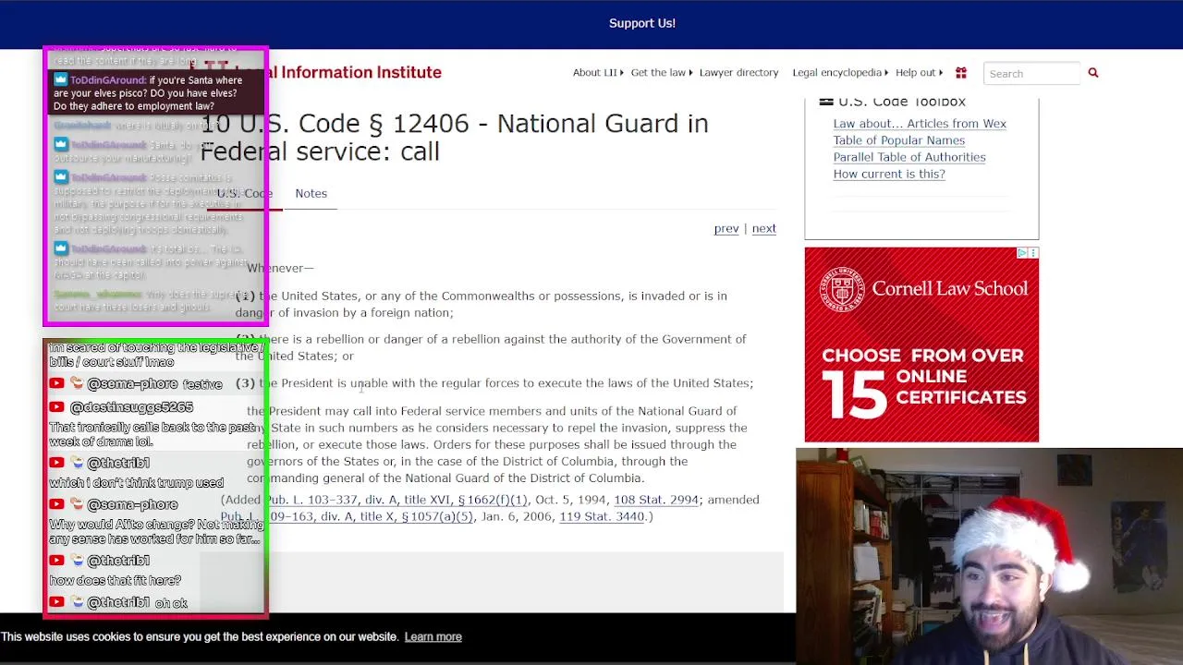Click the Cornell University seal in the ad
The height and width of the screenshot is (665, 1183).
pyautogui.click(x=841, y=289)
